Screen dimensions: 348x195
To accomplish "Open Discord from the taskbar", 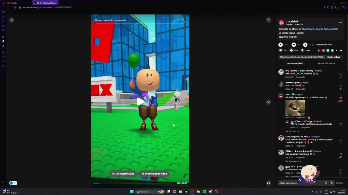I will tap(210, 192).
